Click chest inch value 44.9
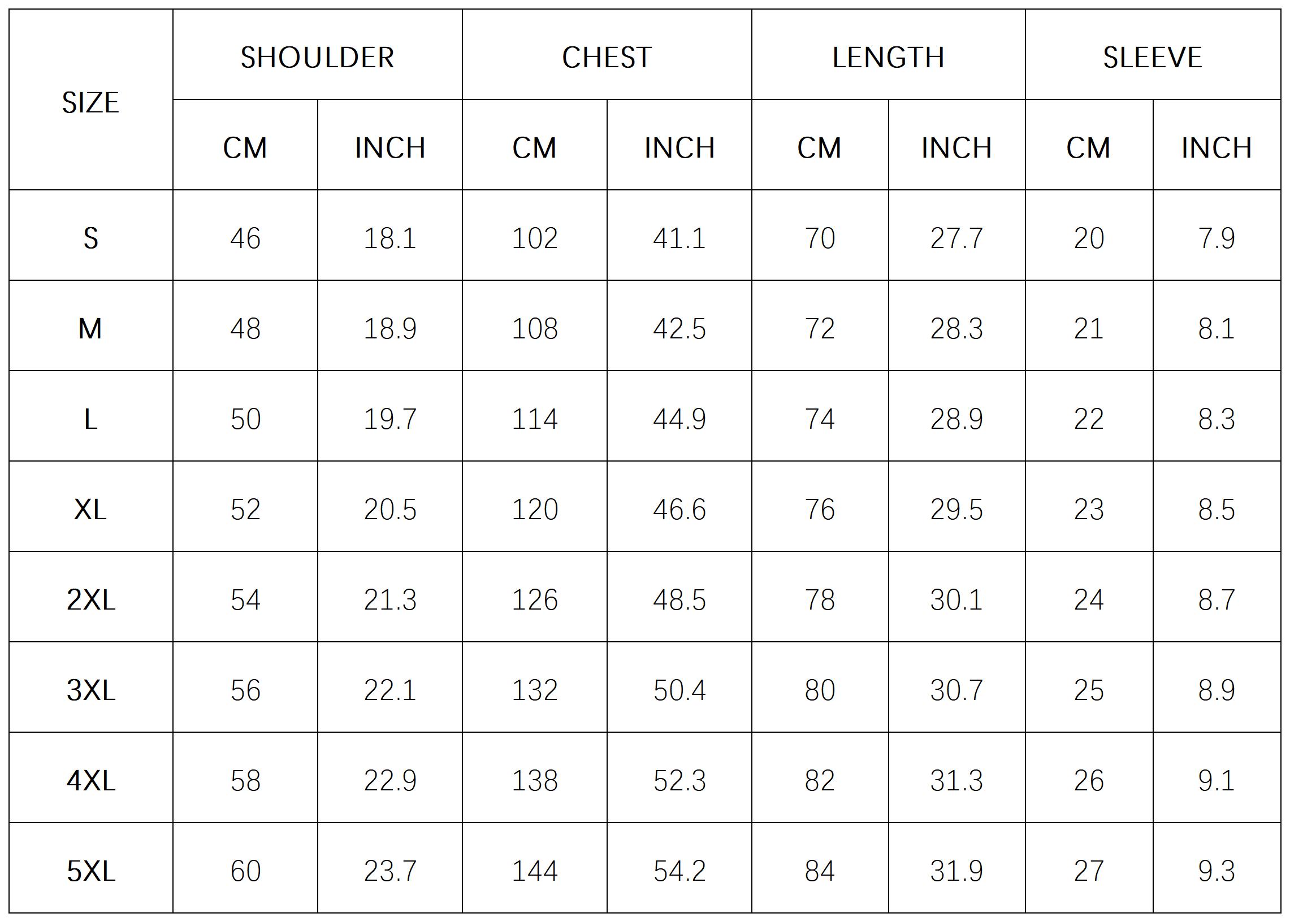This screenshot has height=922, width=1290. coord(679,419)
